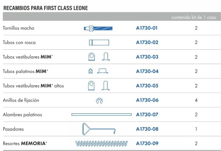The width and height of the screenshot is (221, 151).
Task: Open product code A1730-09
Action: coord(147,143)
